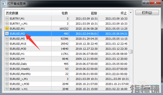Image resolution: width=163 pixels, height=95 pixels.
Task: Select the EURUSD,M30 entry
Action: 66,49
